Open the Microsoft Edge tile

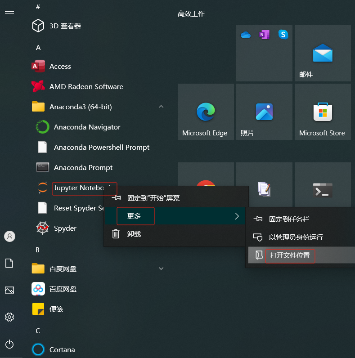tap(206, 112)
